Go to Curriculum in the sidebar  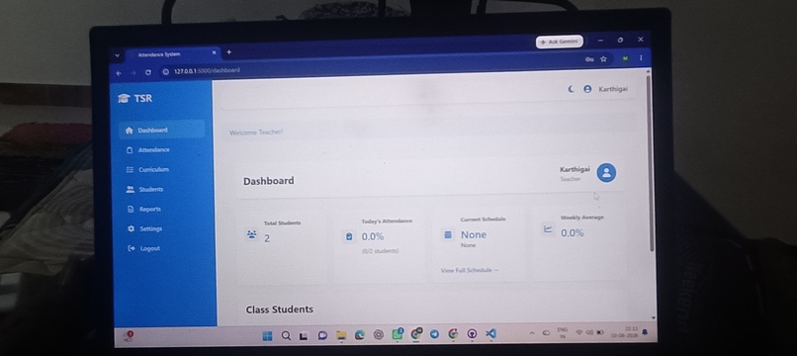pos(147,170)
